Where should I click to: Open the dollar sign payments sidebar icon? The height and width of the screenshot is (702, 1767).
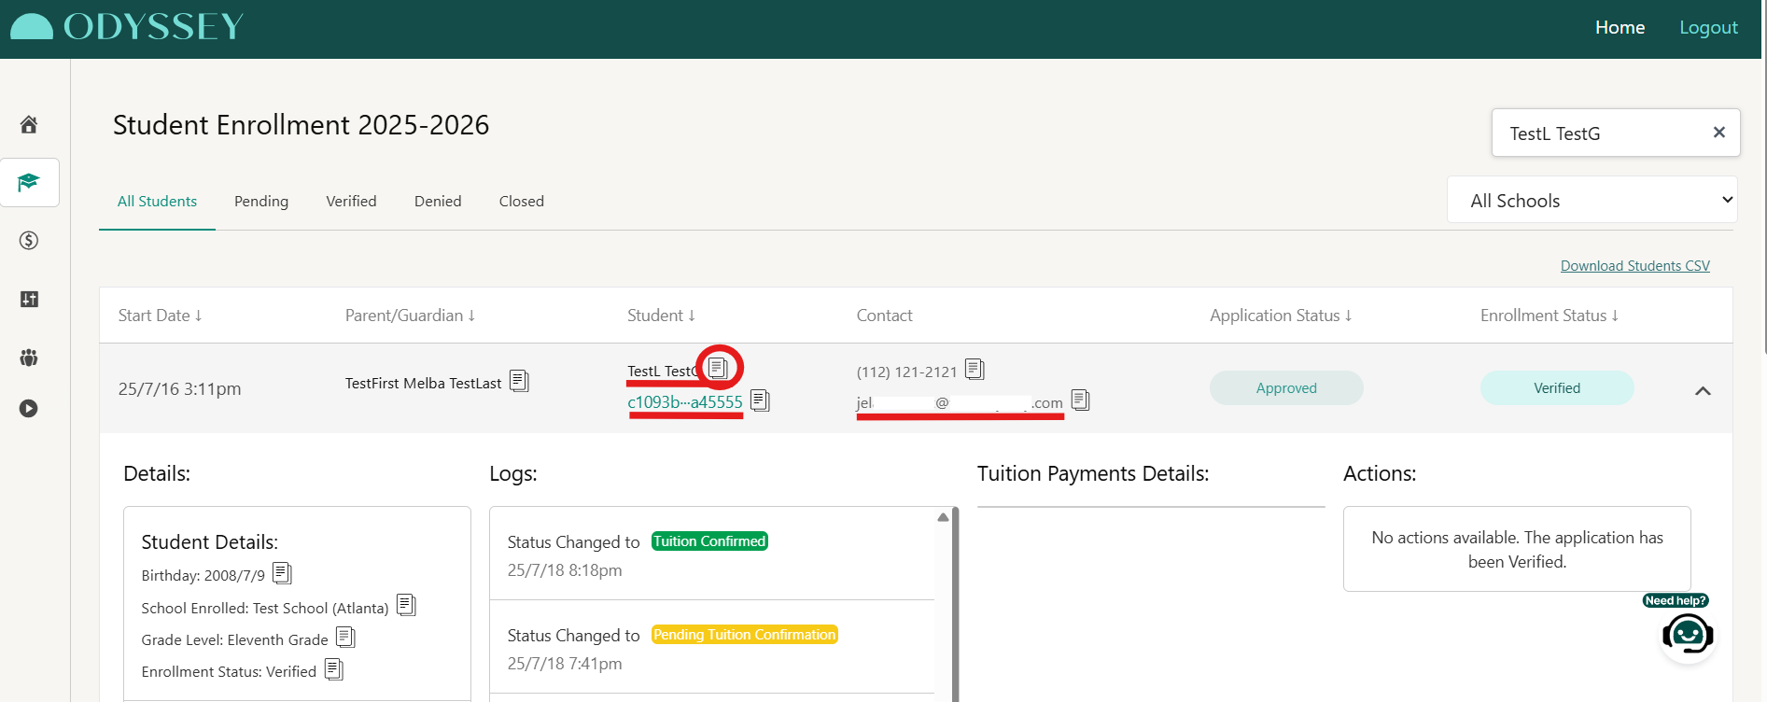click(x=29, y=241)
